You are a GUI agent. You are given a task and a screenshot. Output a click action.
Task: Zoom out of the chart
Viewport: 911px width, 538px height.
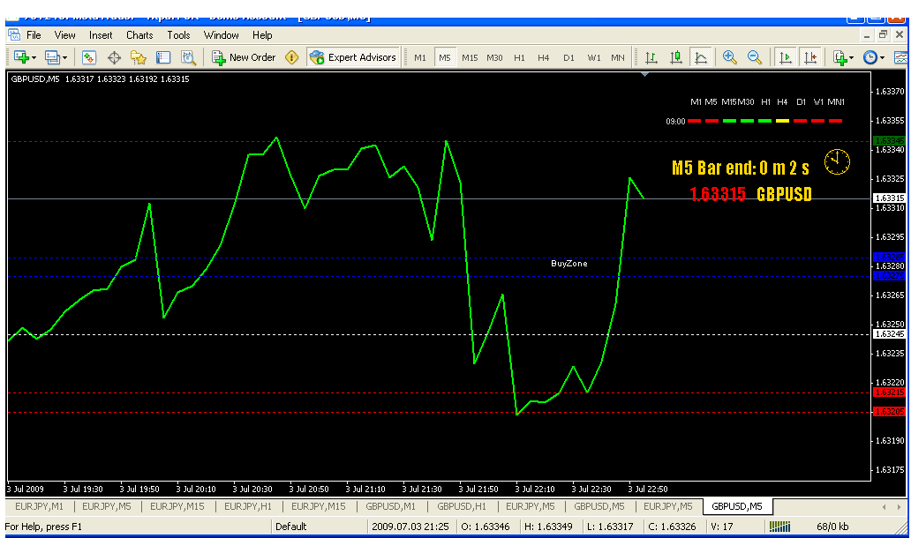coord(754,57)
